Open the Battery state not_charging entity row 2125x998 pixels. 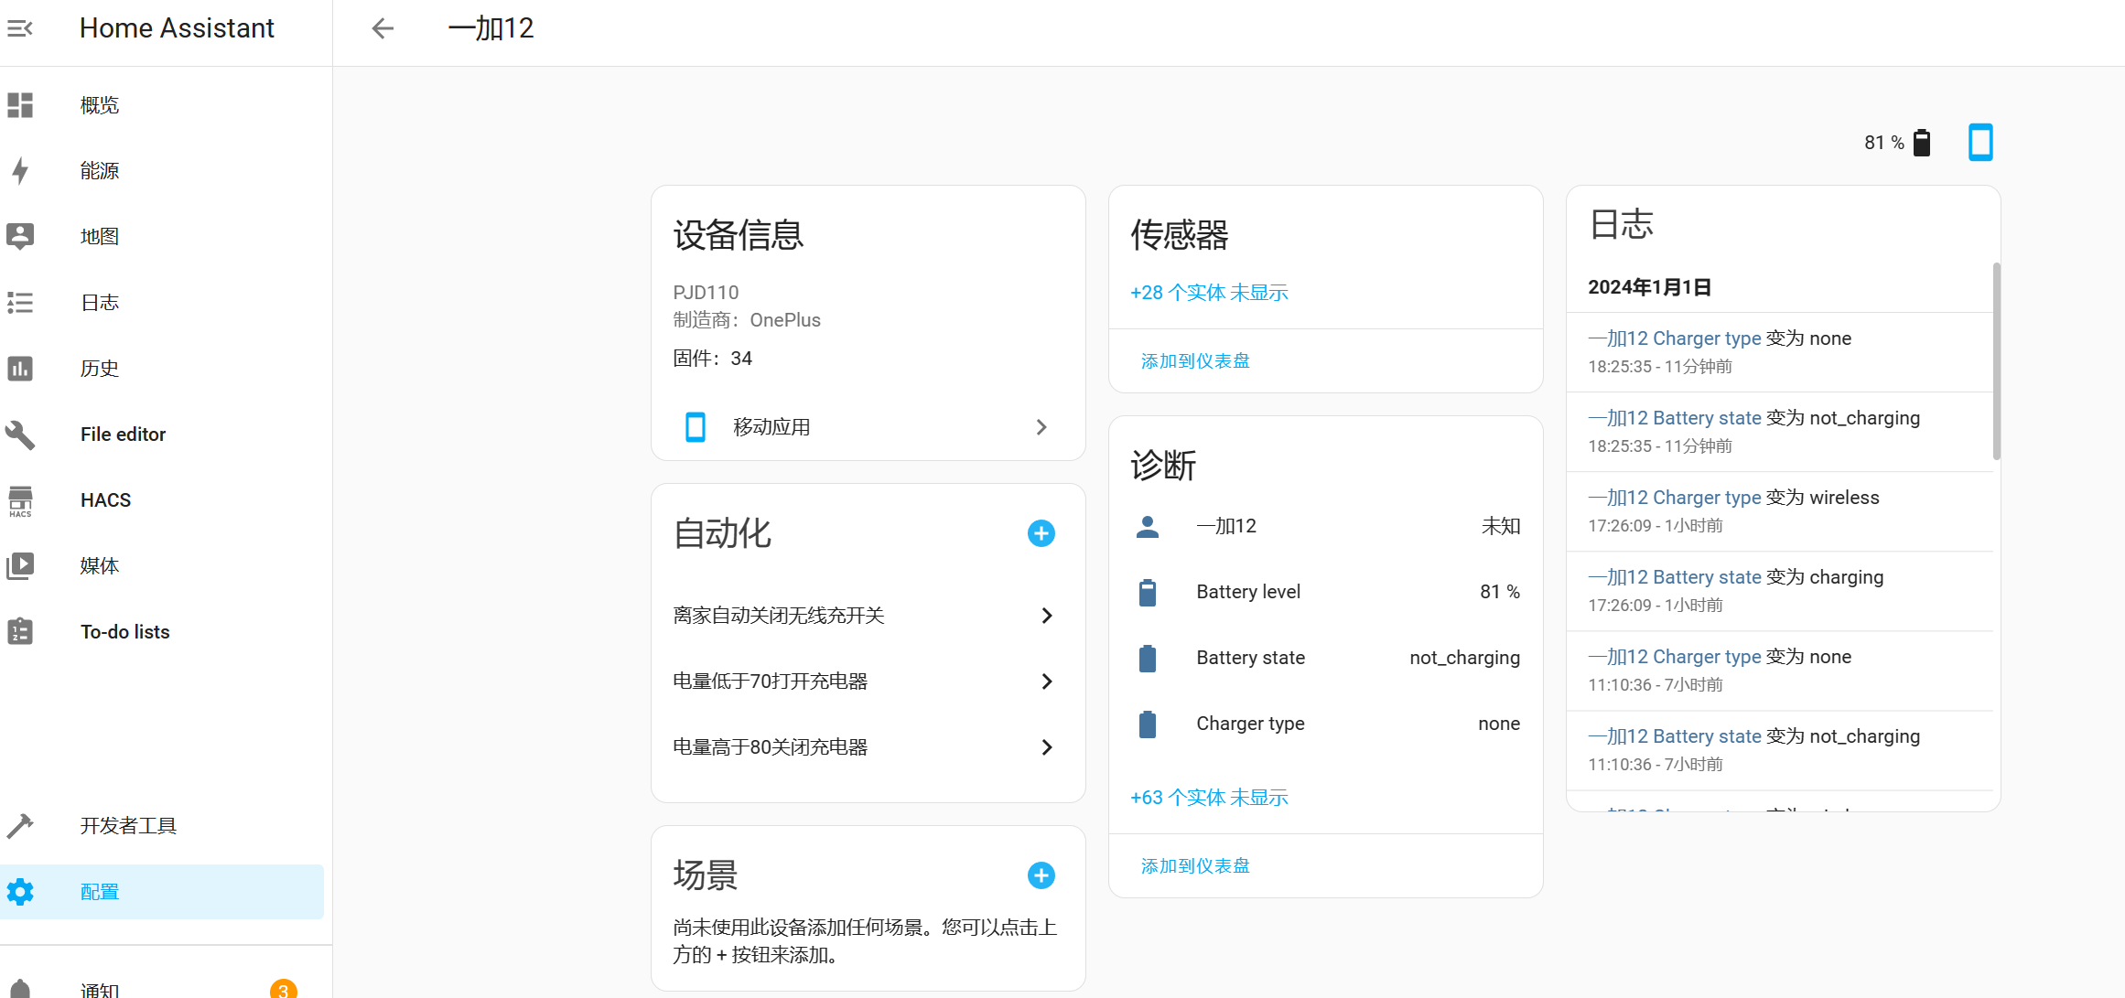pyautogui.click(x=1325, y=658)
